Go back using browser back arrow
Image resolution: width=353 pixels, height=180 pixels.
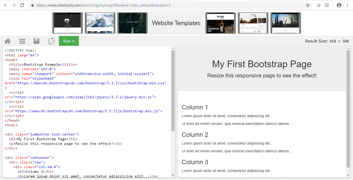(x=6, y=5)
